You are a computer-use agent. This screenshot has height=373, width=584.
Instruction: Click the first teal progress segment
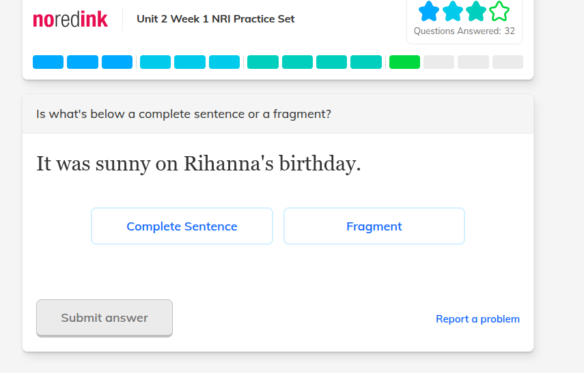tap(262, 62)
